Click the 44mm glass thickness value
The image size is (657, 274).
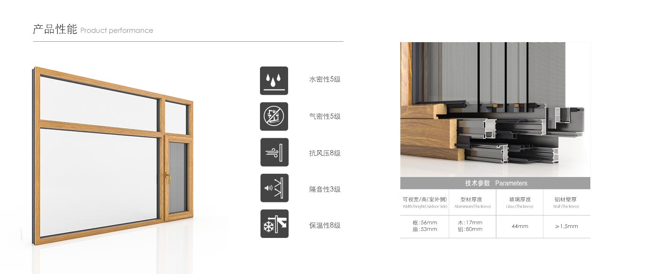(x=520, y=226)
